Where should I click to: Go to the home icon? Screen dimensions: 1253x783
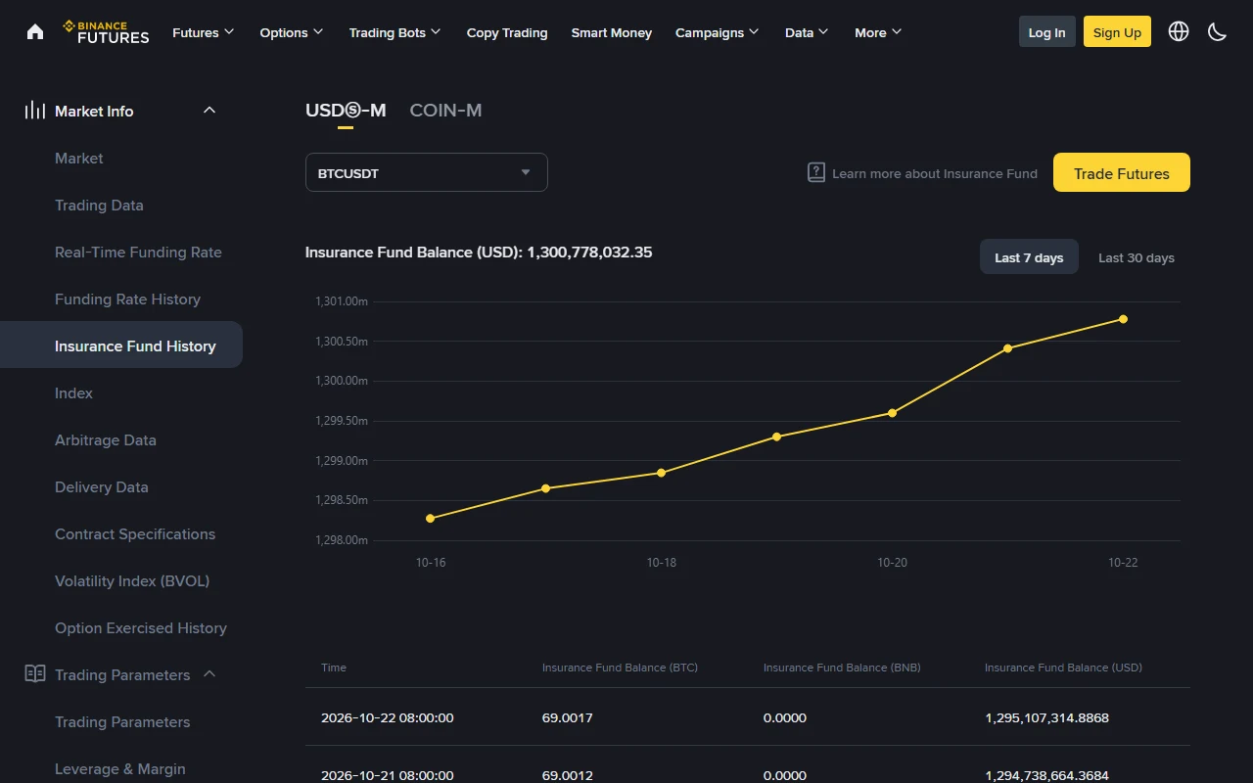pos(35,32)
